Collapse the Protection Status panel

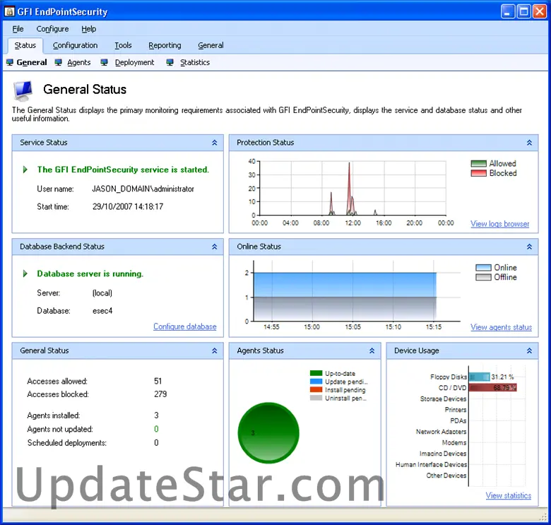529,143
